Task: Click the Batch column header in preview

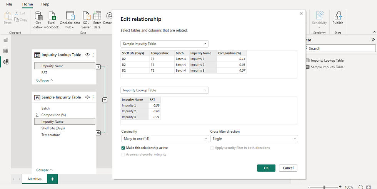Action: (x=182, y=53)
